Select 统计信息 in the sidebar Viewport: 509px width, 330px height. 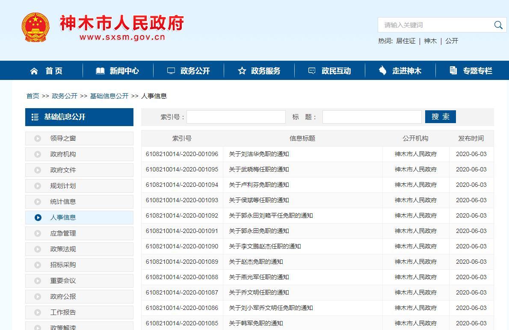(79, 202)
